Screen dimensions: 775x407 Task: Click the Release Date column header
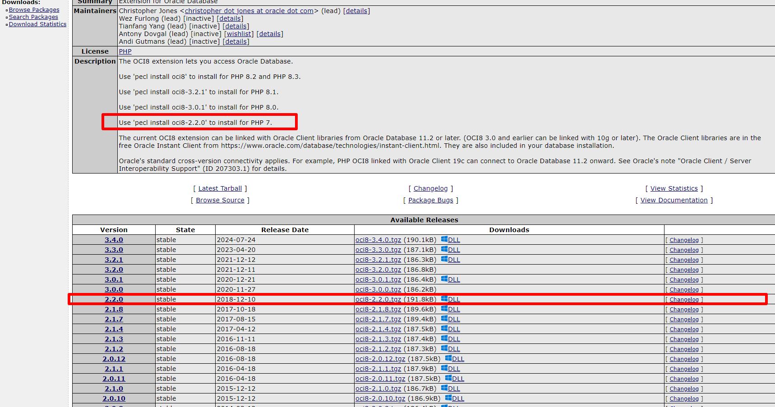[x=285, y=230]
